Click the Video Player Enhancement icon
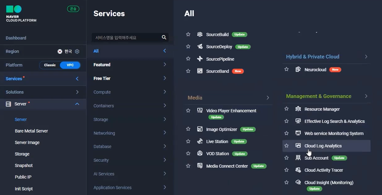Screen dimensions: 382x195 pos(200,110)
